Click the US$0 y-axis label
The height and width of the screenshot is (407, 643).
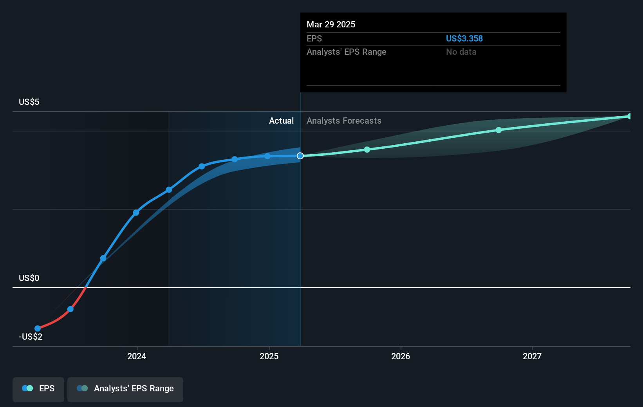click(29, 278)
